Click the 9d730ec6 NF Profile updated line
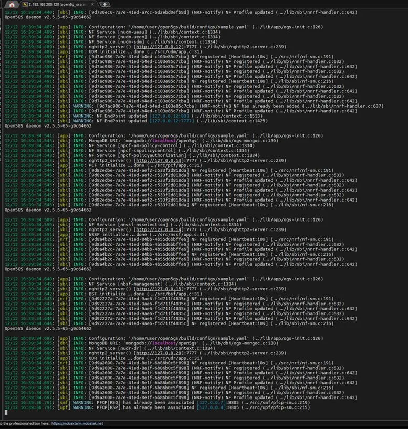The height and width of the screenshot is (429, 408). coord(181,12)
